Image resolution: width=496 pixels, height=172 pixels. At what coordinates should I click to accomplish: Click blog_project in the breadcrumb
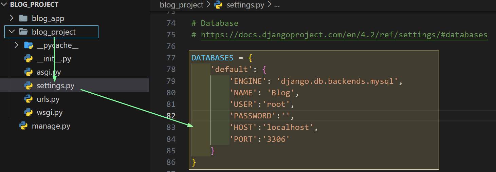click(x=182, y=5)
